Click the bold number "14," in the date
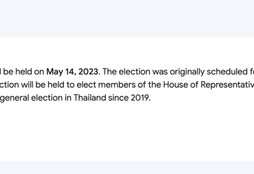 tap(71, 72)
